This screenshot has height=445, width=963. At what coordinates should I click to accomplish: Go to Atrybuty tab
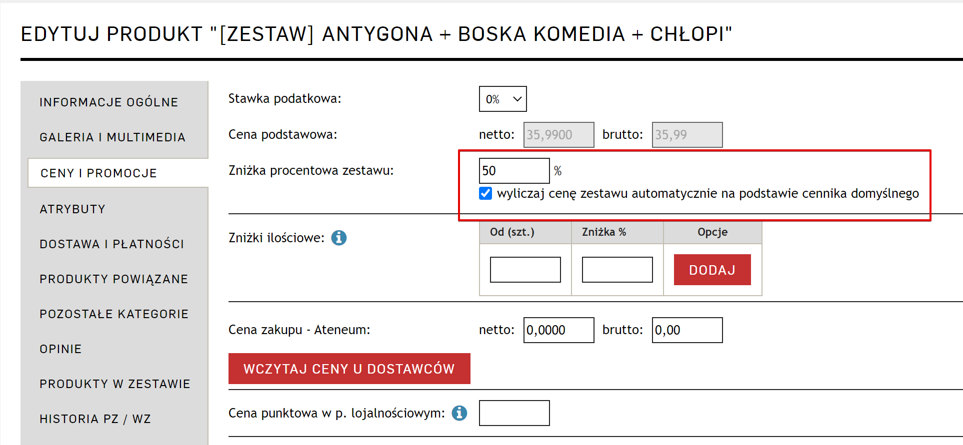pyautogui.click(x=73, y=209)
